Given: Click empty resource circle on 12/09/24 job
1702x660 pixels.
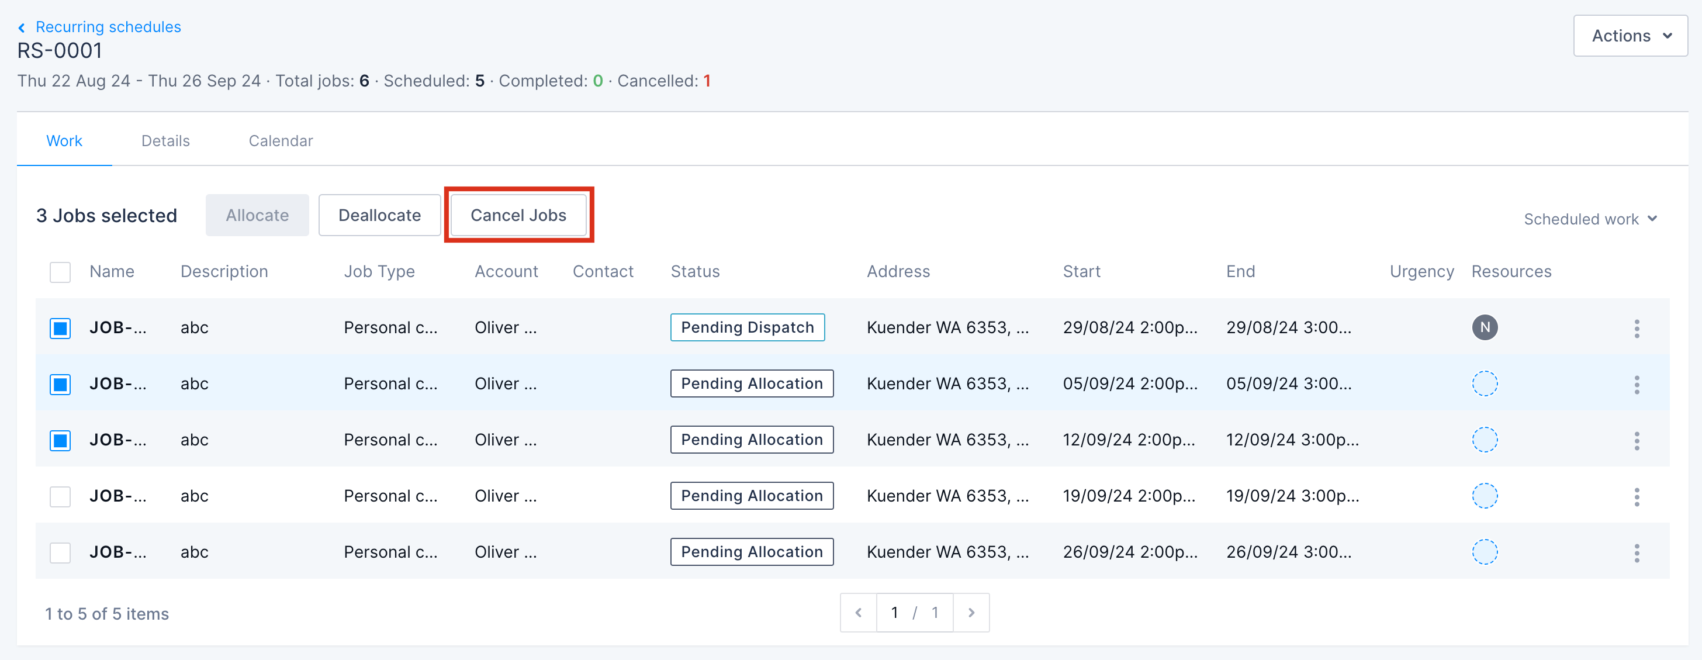Looking at the screenshot, I should (x=1484, y=440).
